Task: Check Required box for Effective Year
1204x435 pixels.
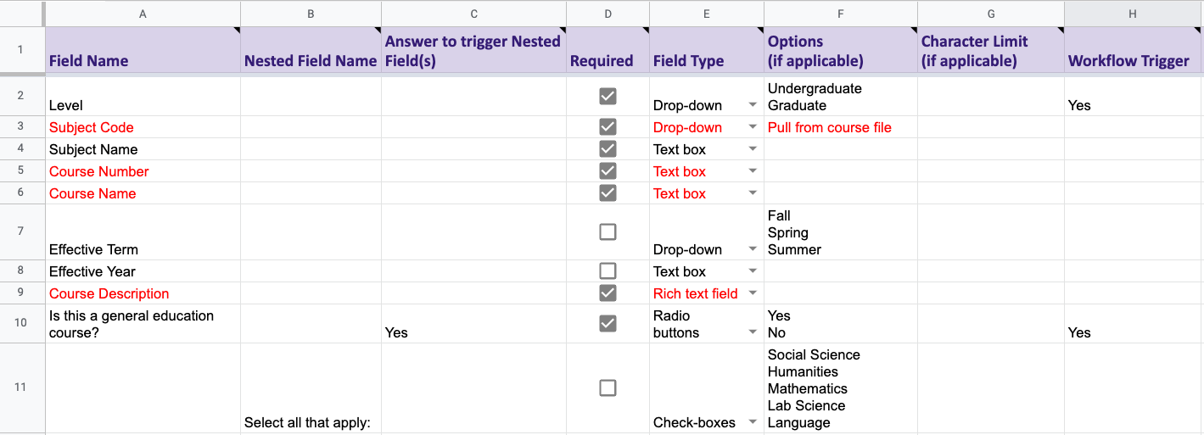Action: click(608, 271)
